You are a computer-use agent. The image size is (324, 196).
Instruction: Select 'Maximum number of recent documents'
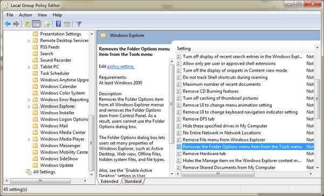point(221,85)
